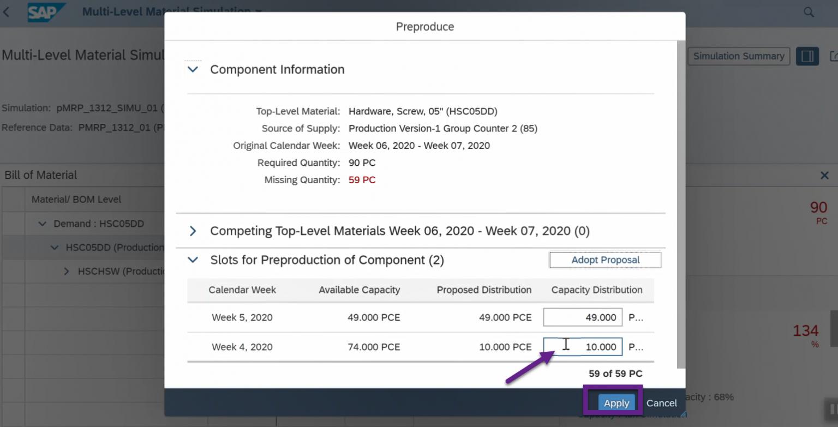
Task: Open the Multi-Level Material Simulation title dropdown
Action: pos(258,11)
